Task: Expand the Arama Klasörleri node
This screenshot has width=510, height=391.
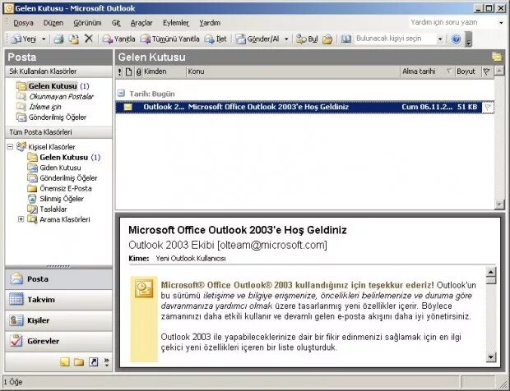Action: pyautogui.click(x=21, y=219)
